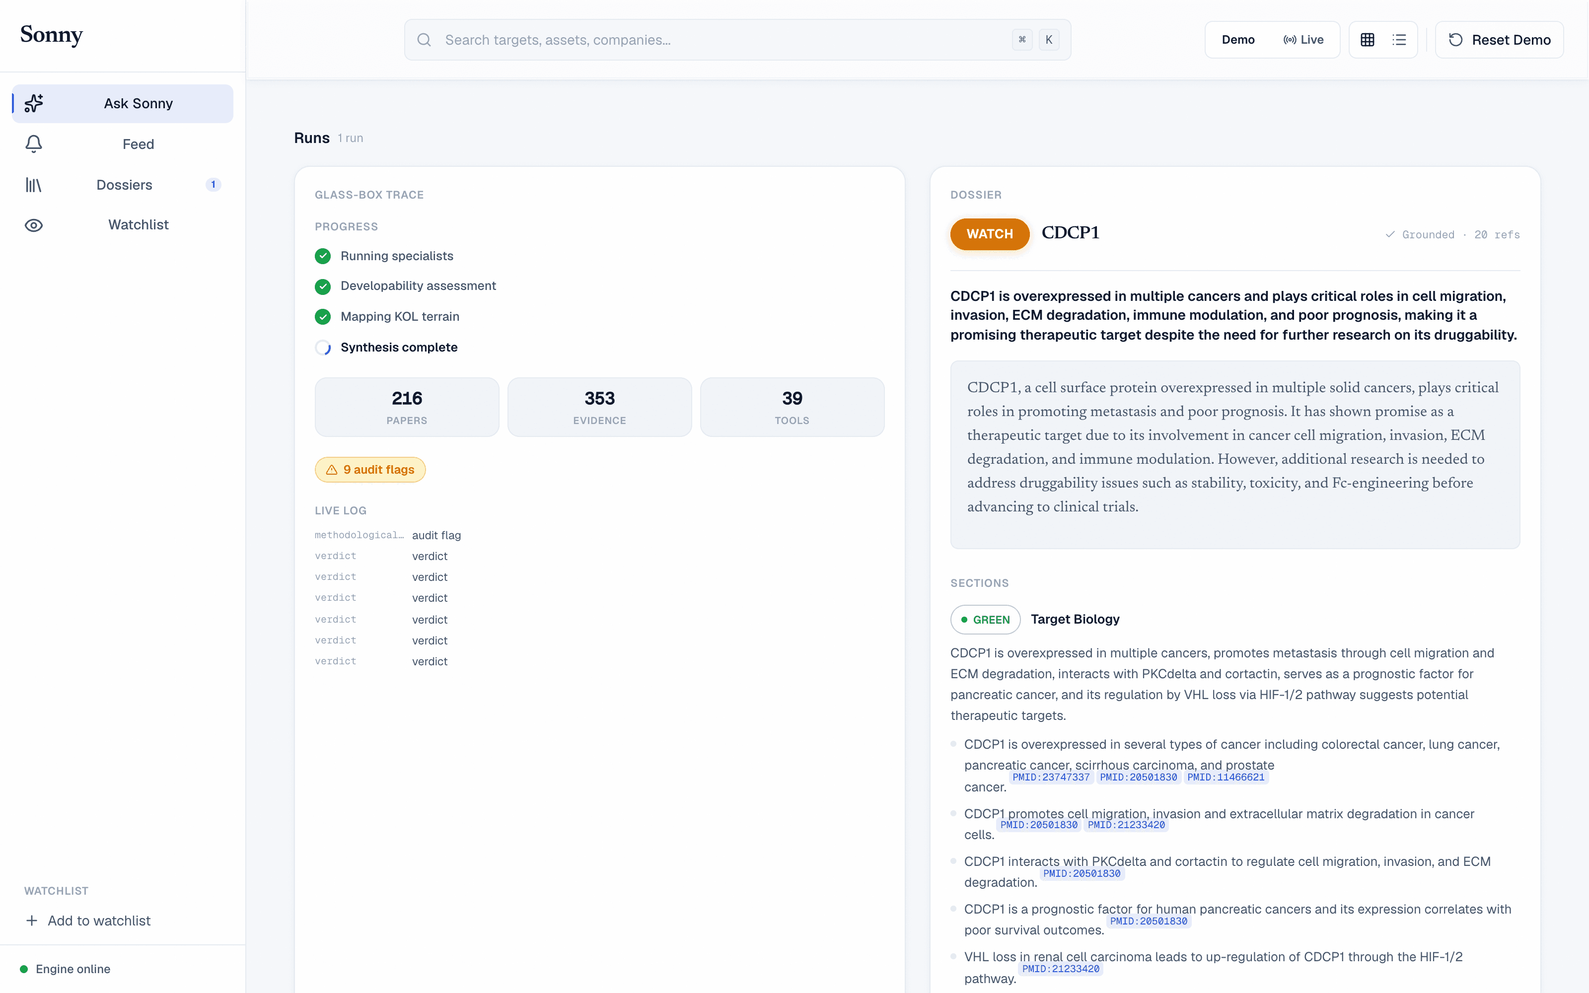The height and width of the screenshot is (993, 1589).
Task: Switch to Live mode
Action: click(1303, 40)
